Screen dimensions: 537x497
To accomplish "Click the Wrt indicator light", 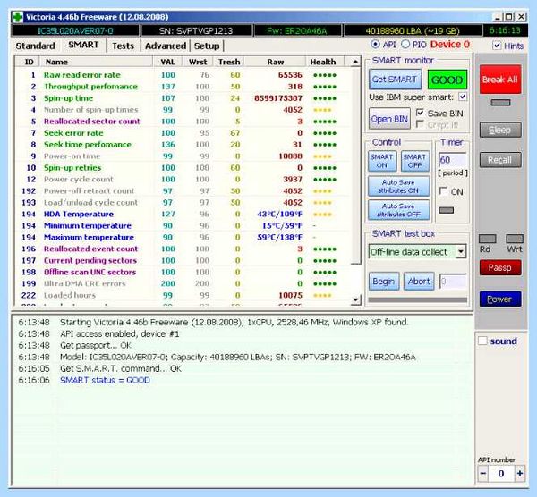I will coord(515,239).
